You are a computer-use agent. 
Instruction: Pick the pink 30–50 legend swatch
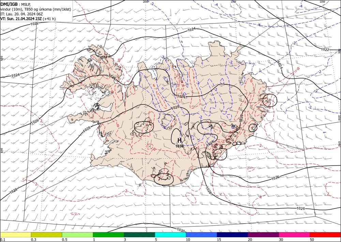pos(295,235)
